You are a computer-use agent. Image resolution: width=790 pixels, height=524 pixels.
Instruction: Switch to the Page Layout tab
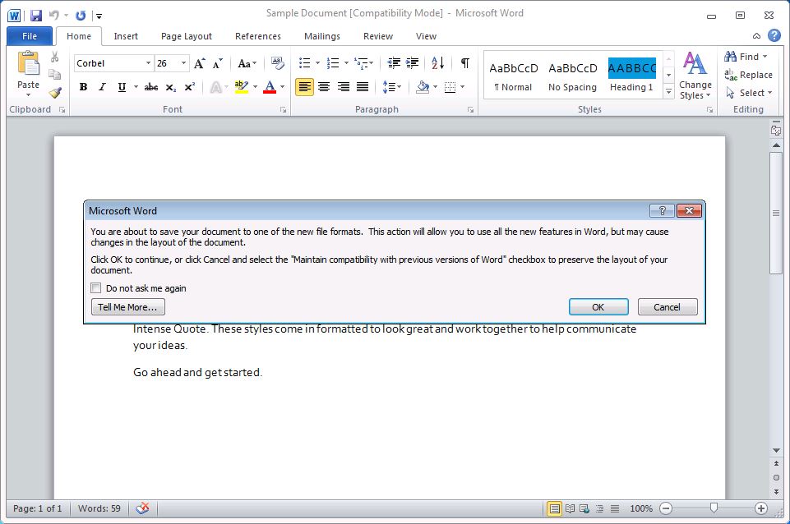pyautogui.click(x=187, y=36)
